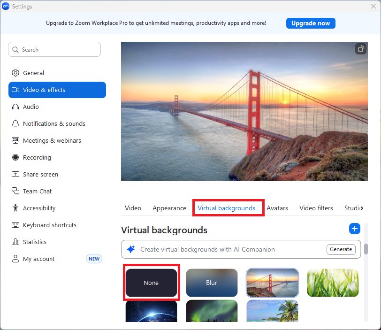Image resolution: width=381 pixels, height=330 pixels.
Task: Go to Share screen settings
Action: (x=40, y=175)
